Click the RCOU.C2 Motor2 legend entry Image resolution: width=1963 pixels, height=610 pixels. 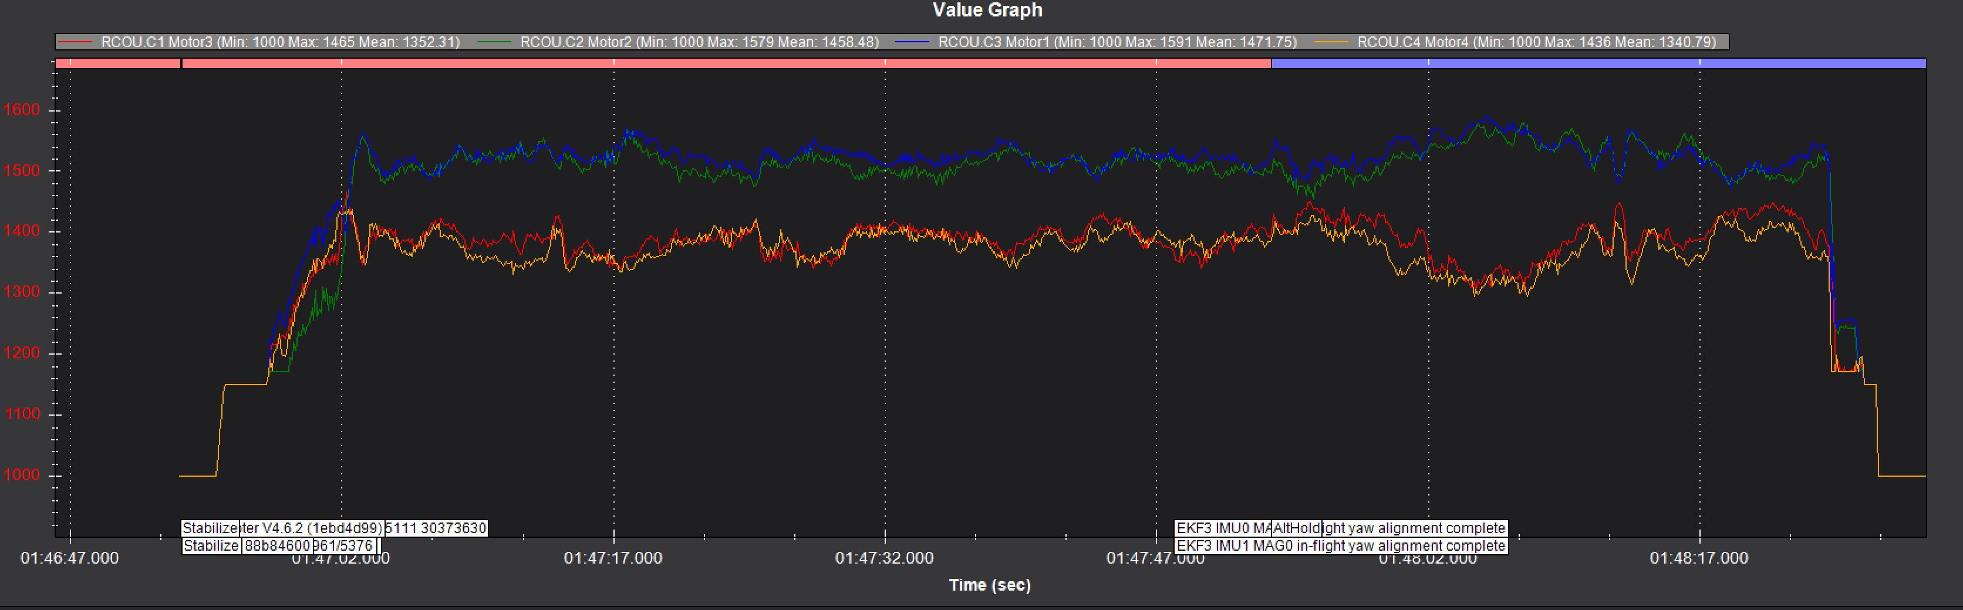699,42
